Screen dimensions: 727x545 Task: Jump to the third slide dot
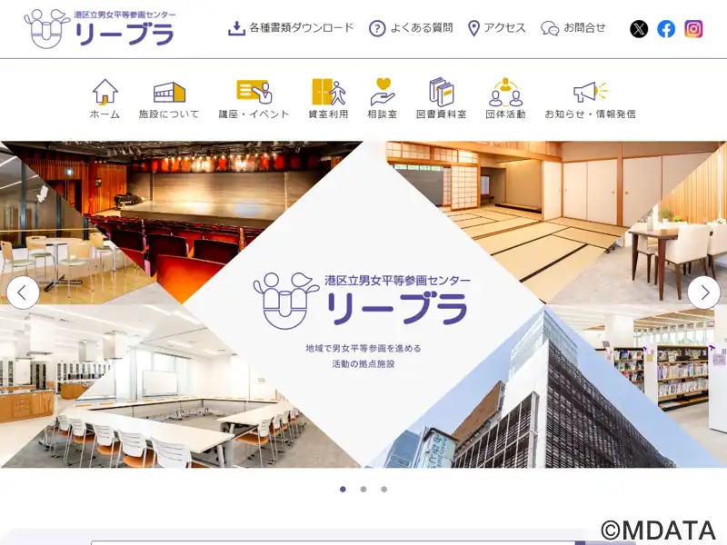[x=384, y=489]
